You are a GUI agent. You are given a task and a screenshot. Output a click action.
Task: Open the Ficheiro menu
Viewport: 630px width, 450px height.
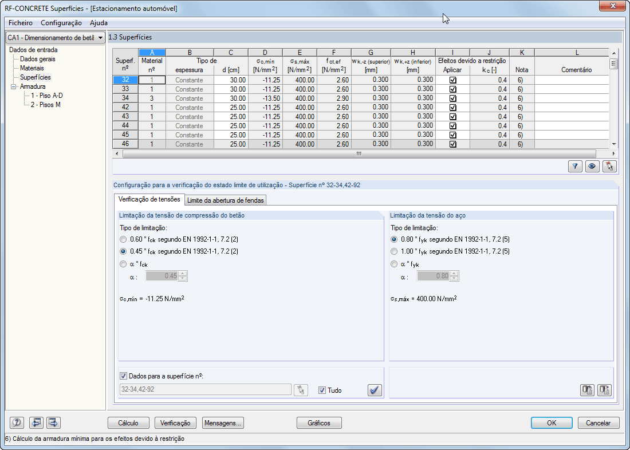(21, 23)
